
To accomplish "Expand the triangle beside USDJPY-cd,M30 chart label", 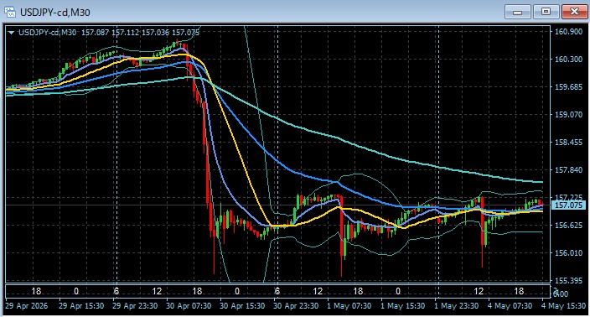I will pyautogui.click(x=11, y=33).
